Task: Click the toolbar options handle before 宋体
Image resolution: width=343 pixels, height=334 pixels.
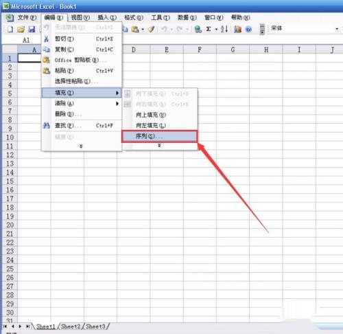Action: 262,29
